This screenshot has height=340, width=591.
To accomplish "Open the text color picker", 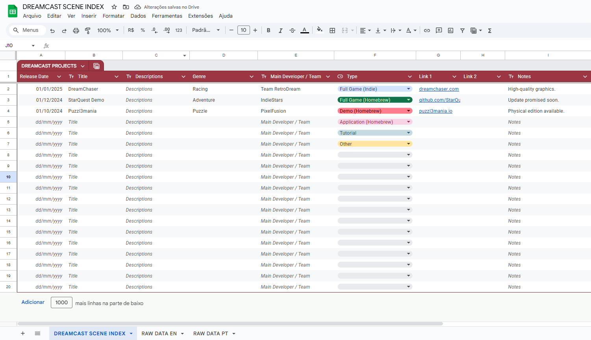I will [304, 30].
